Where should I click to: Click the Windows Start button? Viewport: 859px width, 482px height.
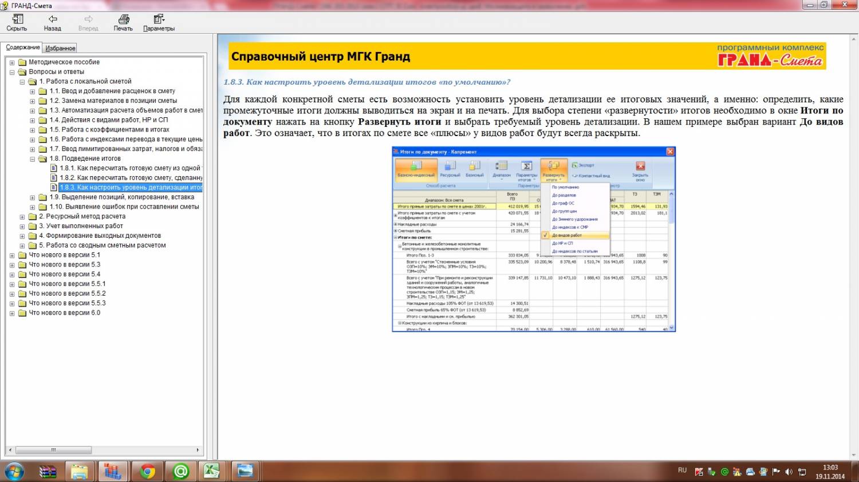pyautogui.click(x=14, y=472)
